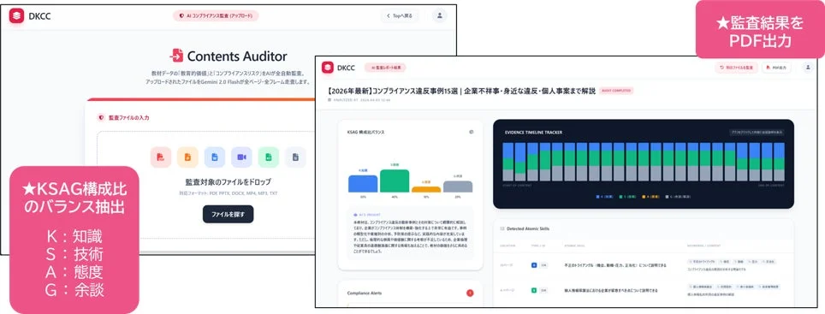The image size is (825, 314).
Task: Click the red Compliance Alerts count badge
Action: tap(470, 293)
